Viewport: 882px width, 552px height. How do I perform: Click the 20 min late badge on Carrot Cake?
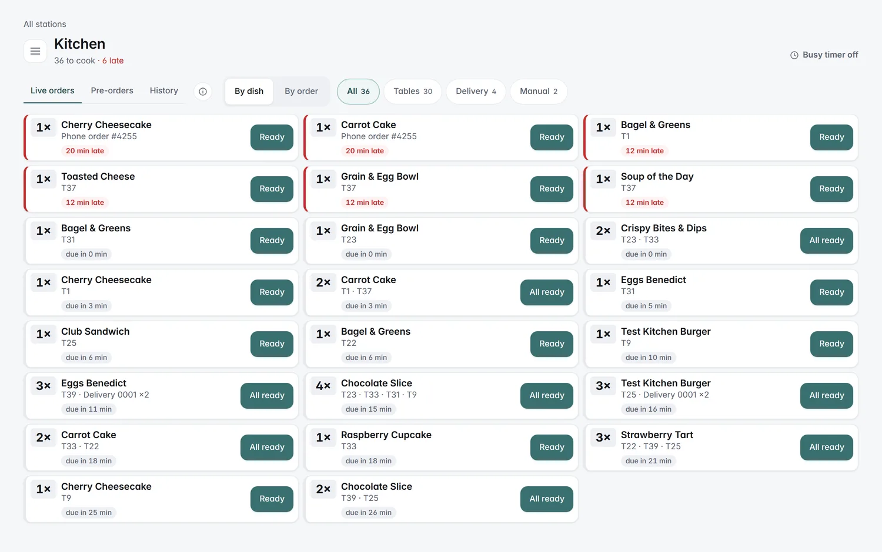(365, 151)
